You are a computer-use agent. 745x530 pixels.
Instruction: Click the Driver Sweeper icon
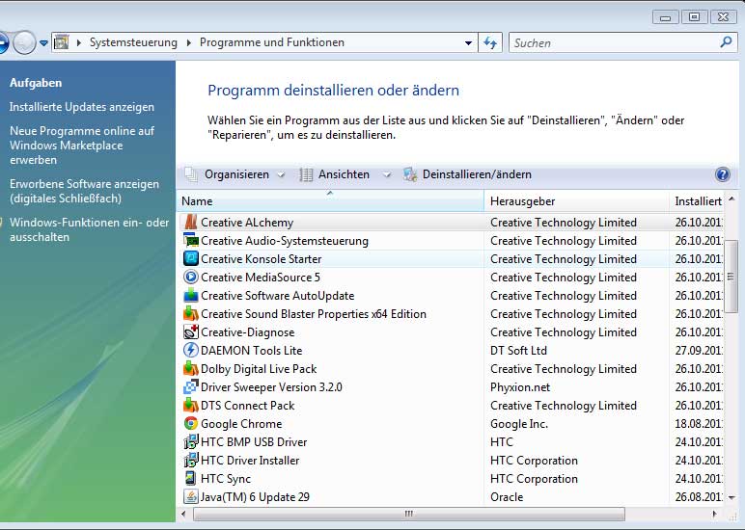(190, 386)
